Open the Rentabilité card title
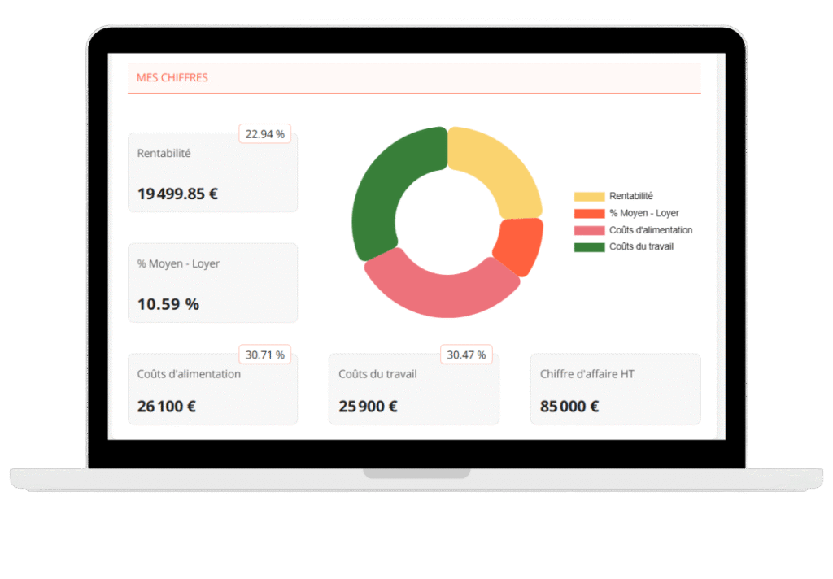The width and height of the screenshot is (833, 579). click(164, 153)
